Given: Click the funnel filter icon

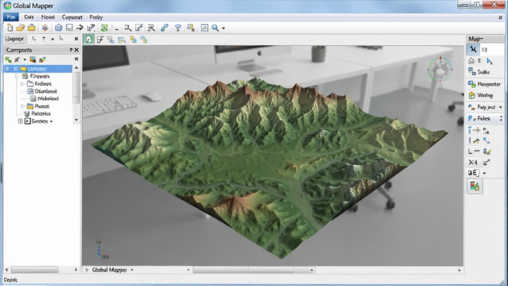Looking at the screenshot, I should click(x=178, y=28).
